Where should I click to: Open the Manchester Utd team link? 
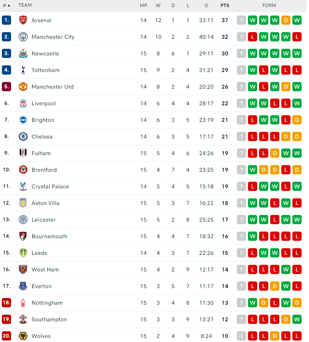coord(53,87)
